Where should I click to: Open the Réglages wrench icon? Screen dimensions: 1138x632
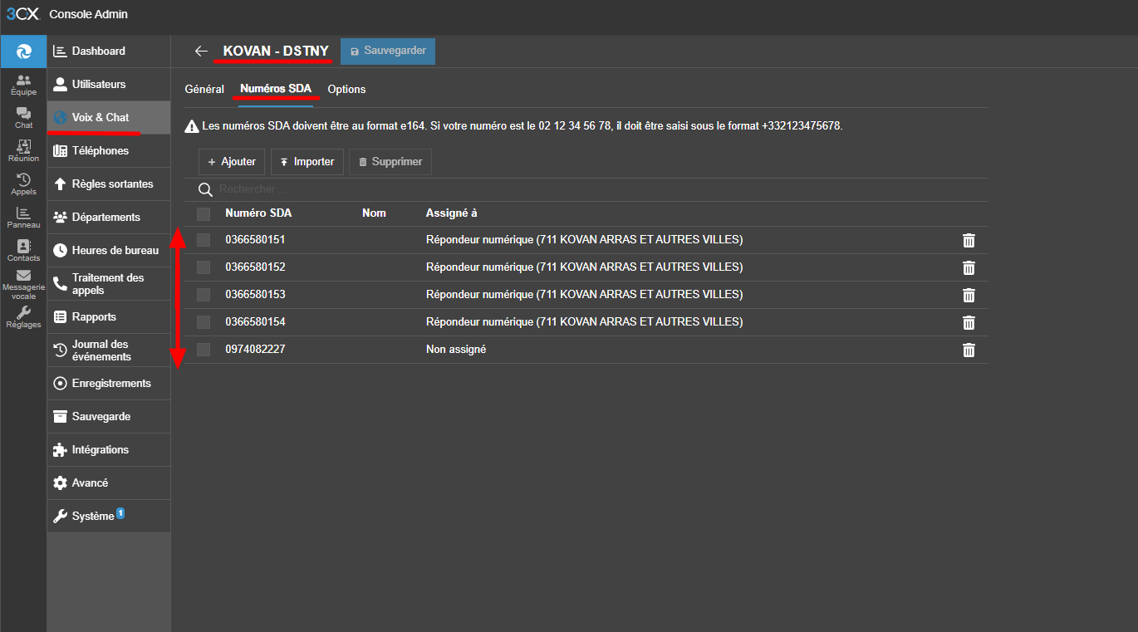(x=23, y=317)
